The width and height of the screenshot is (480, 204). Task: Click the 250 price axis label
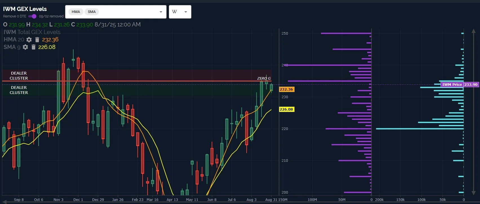tap(285, 33)
